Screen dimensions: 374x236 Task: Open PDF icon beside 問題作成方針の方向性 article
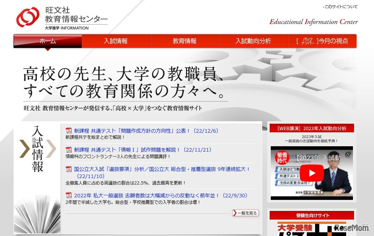(x=69, y=131)
